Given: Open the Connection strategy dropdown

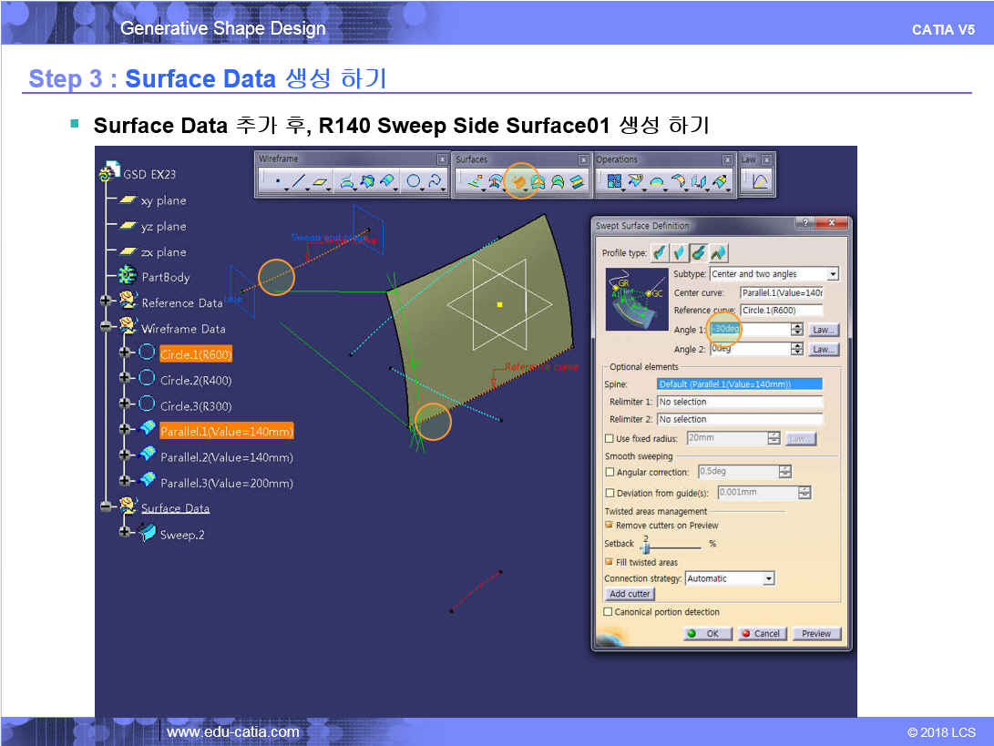Looking at the screenshot, I should 768,578.
